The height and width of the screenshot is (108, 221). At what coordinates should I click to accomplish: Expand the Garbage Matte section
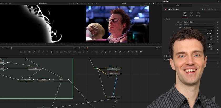165,60
